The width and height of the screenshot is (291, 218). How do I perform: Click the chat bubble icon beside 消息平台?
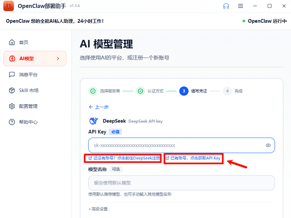(x=12, y=75)
